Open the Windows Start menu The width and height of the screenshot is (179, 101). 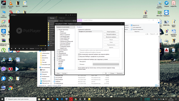[2, 99]
